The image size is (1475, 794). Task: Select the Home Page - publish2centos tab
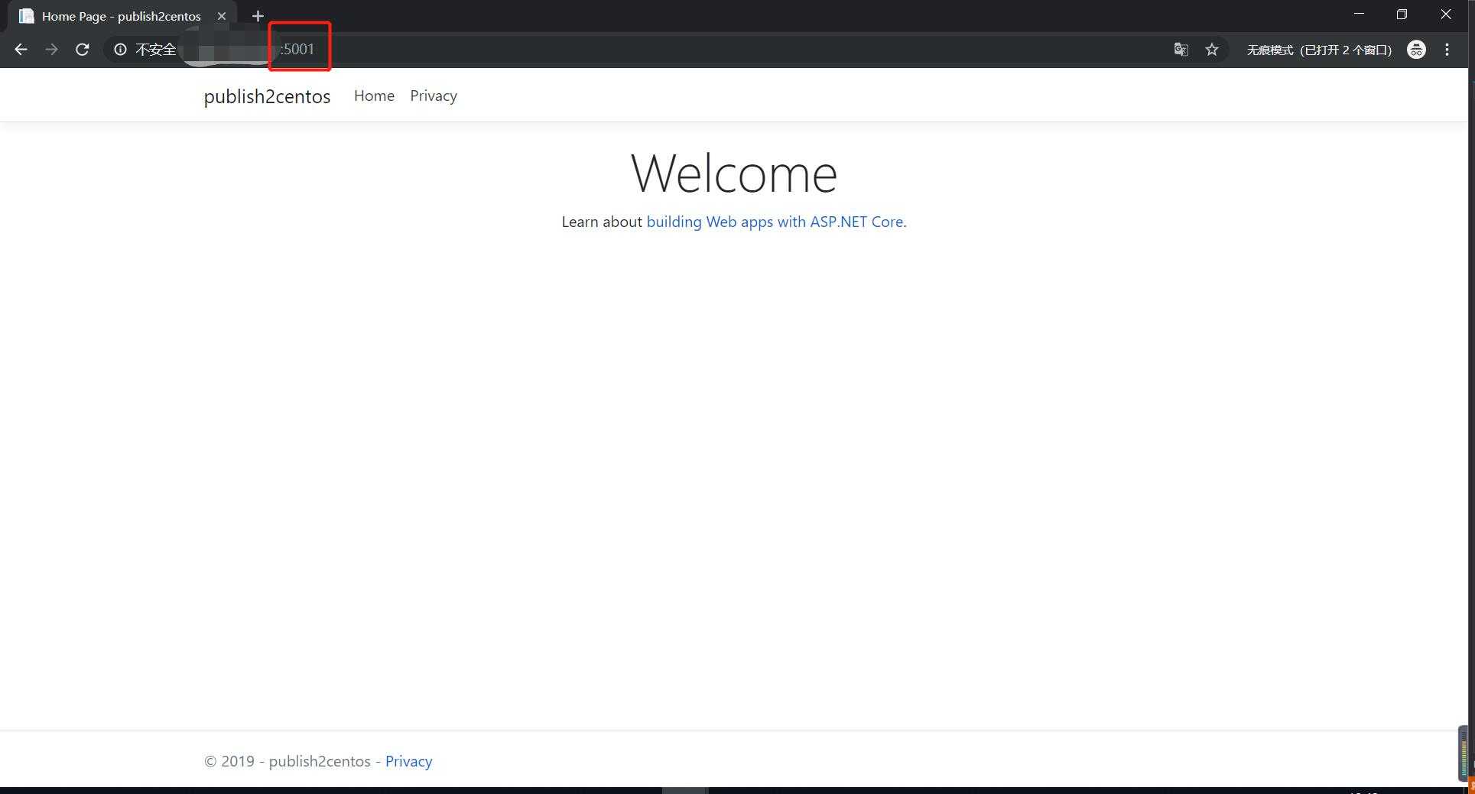coord(121,16)
